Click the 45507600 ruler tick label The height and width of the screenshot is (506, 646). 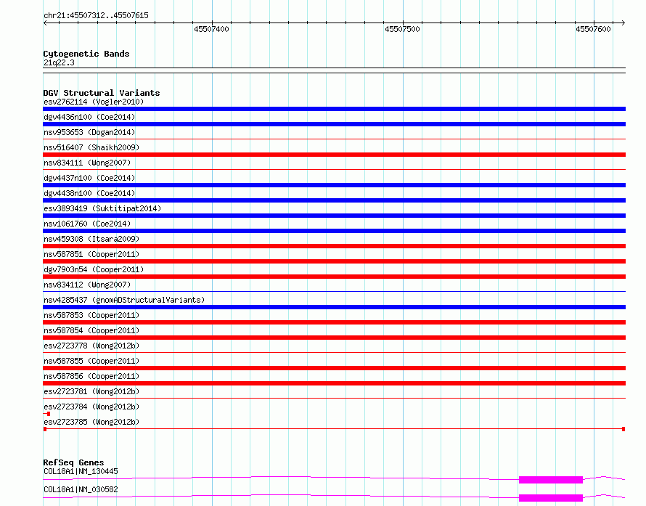pyautogui.click(x=593, y=29)
